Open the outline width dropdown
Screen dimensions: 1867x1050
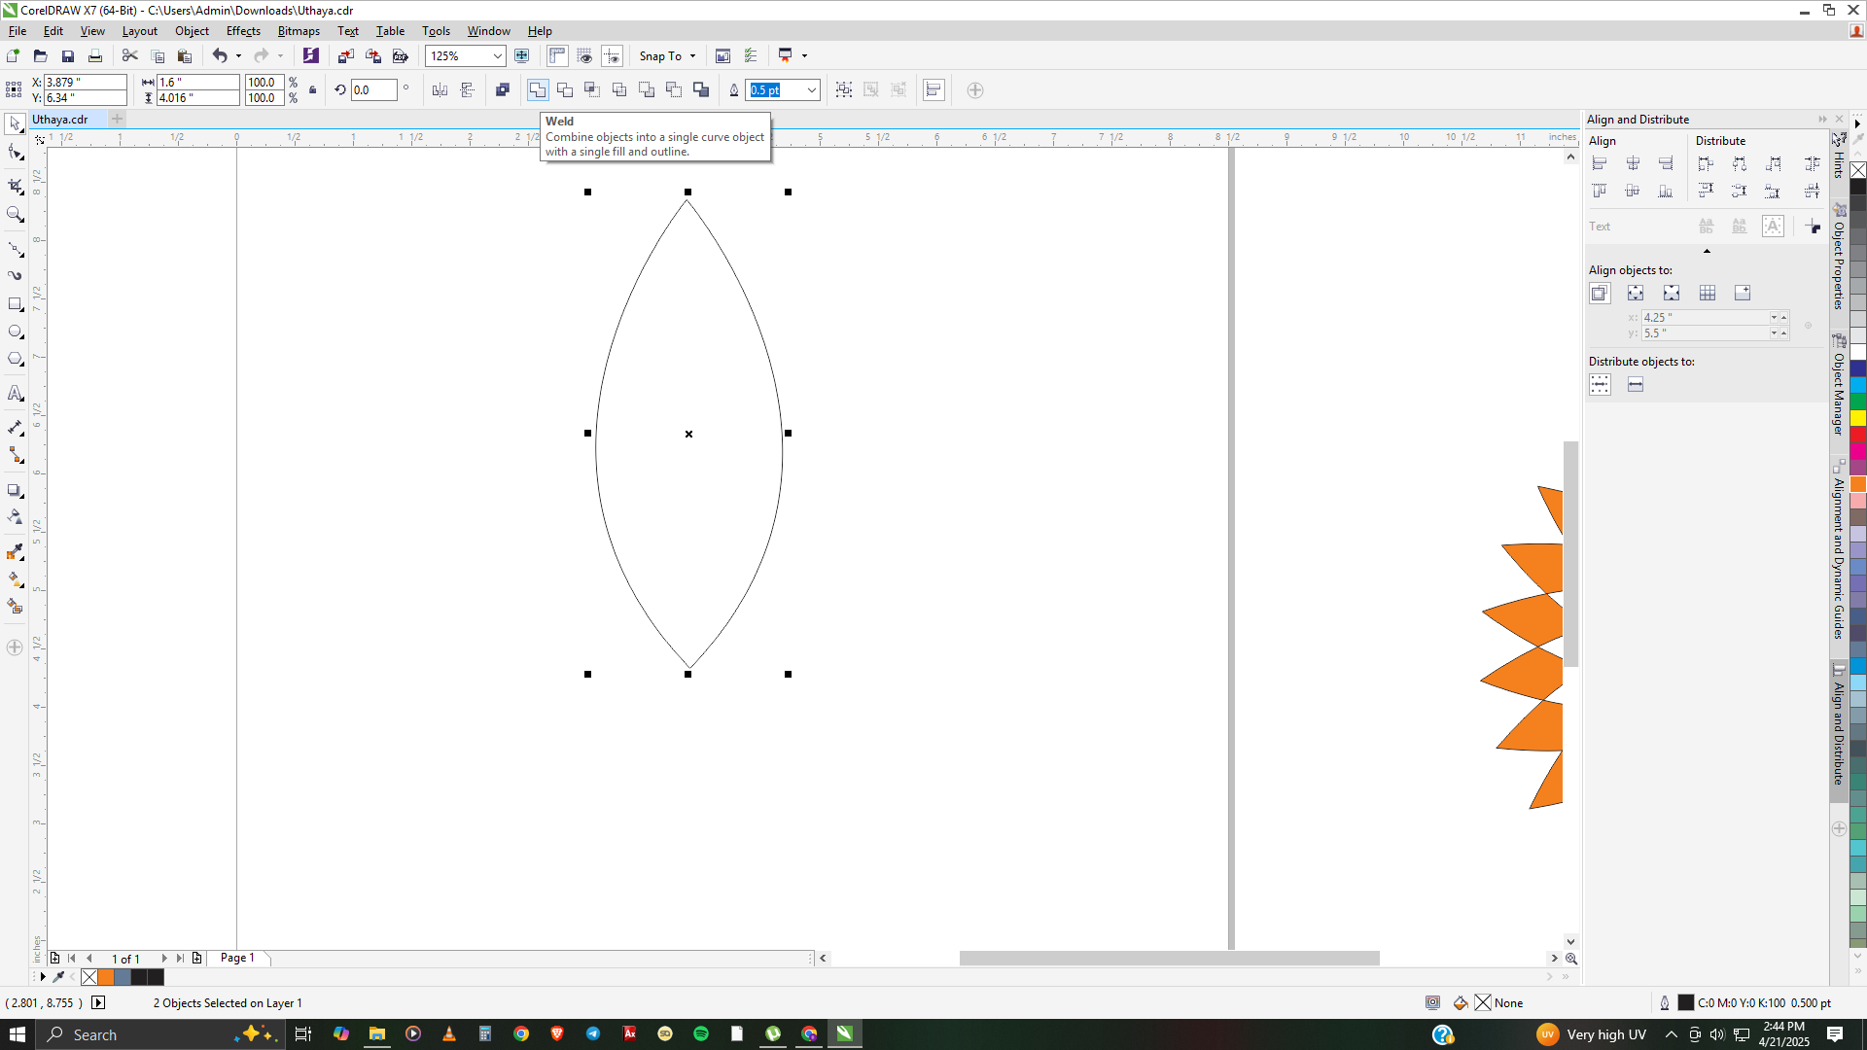pos(812,90)
